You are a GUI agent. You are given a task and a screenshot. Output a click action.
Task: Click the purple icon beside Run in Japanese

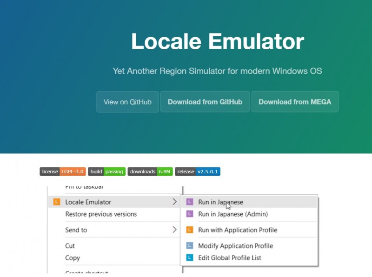[190, 202]
